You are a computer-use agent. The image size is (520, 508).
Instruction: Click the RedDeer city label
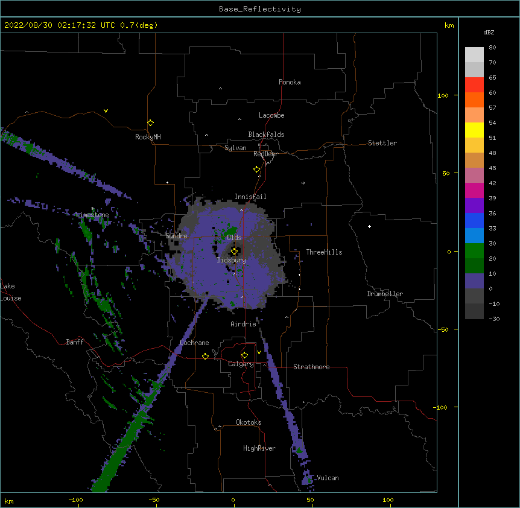(265, 154)
